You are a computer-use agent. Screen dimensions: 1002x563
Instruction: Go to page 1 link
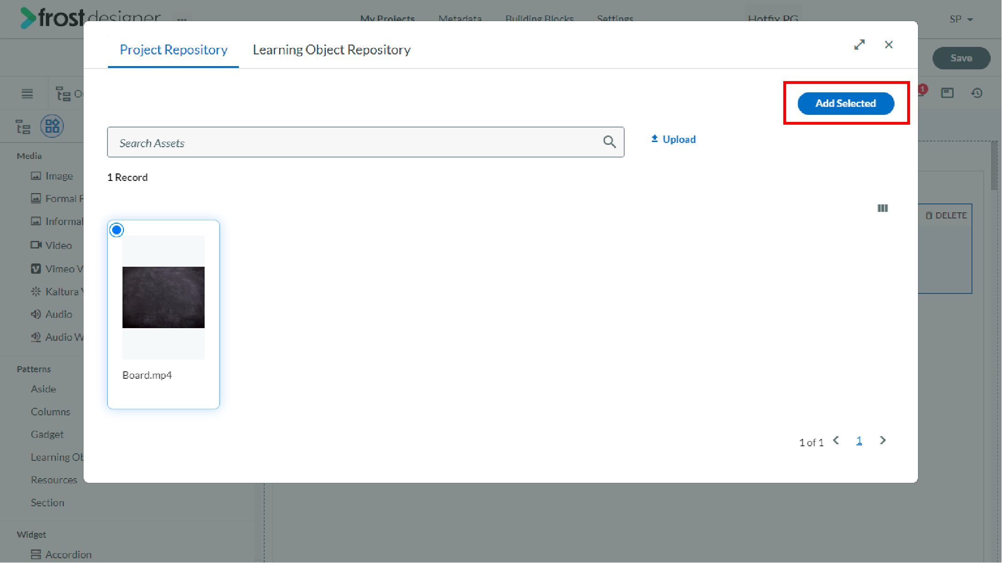[859, 441]
